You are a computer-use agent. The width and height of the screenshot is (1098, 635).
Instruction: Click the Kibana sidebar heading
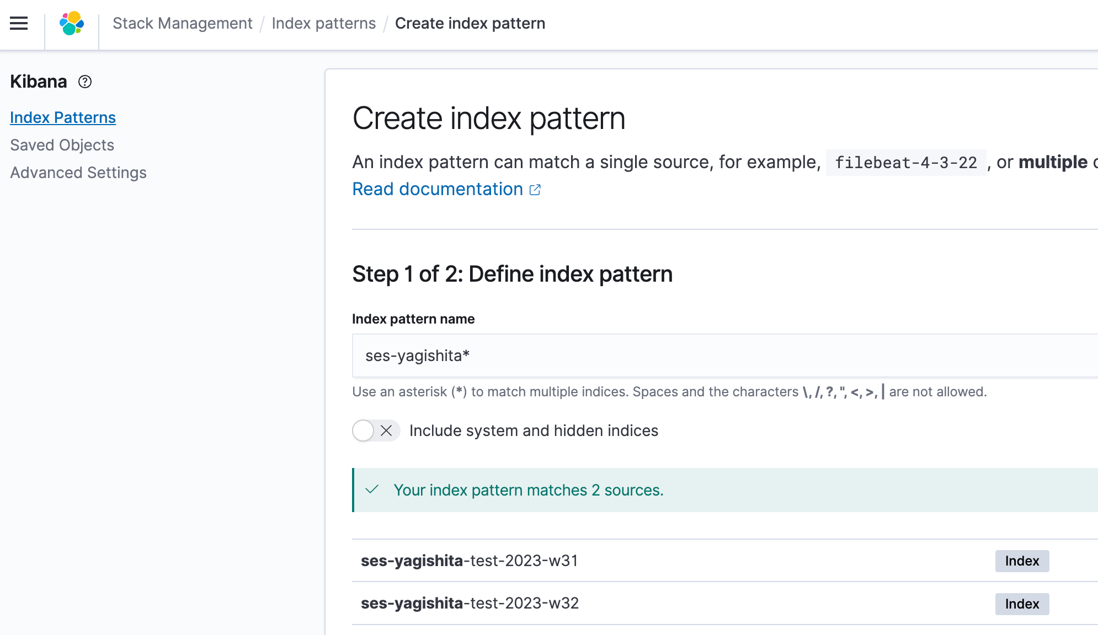coord(39,82)
